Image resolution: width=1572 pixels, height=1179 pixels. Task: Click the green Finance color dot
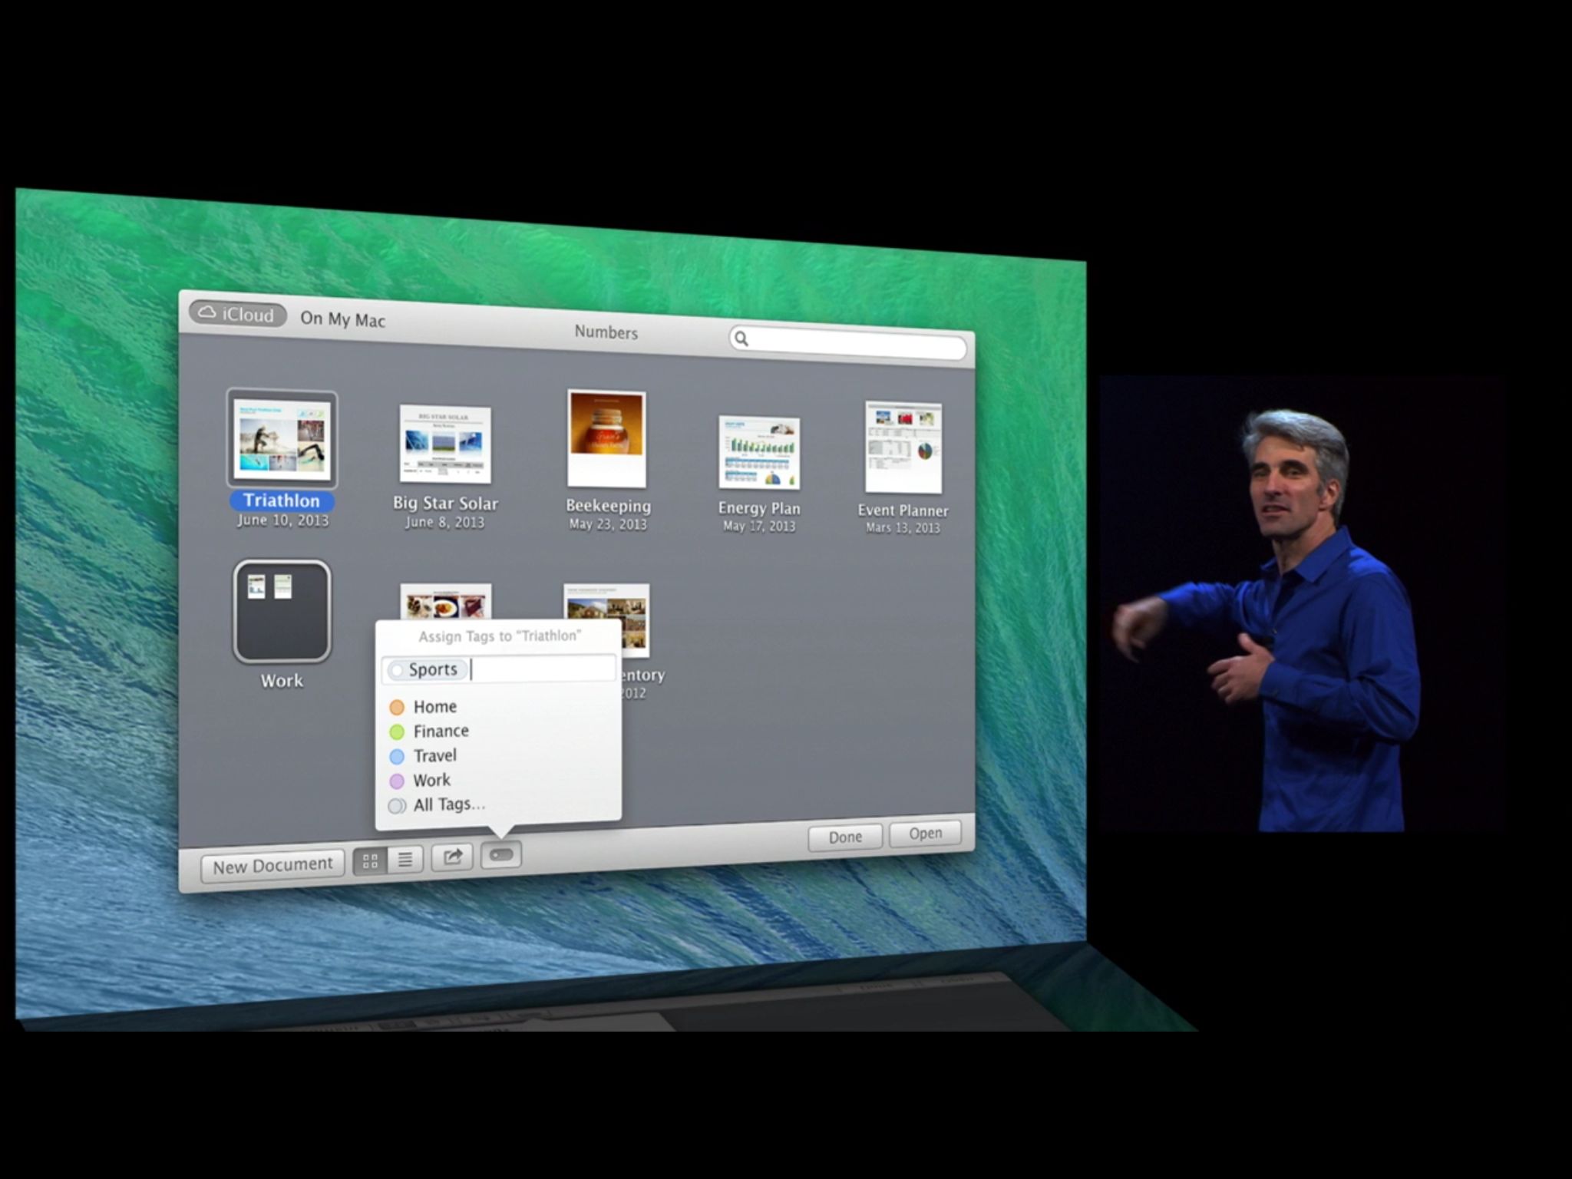coord(397,732)
